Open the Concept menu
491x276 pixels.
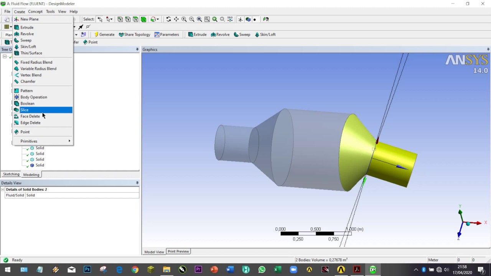pyautogui.click(x=35, y=11)
